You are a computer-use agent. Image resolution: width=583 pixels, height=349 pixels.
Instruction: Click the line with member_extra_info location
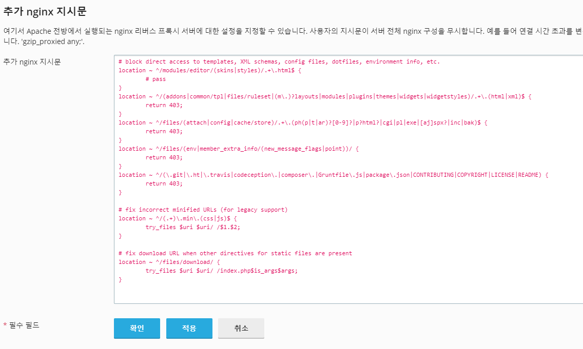pyautogui.click(x=239, y=149)
